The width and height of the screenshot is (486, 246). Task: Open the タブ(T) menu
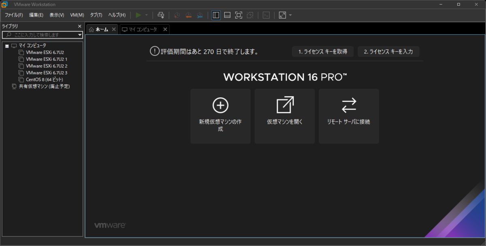coord(96,15)
